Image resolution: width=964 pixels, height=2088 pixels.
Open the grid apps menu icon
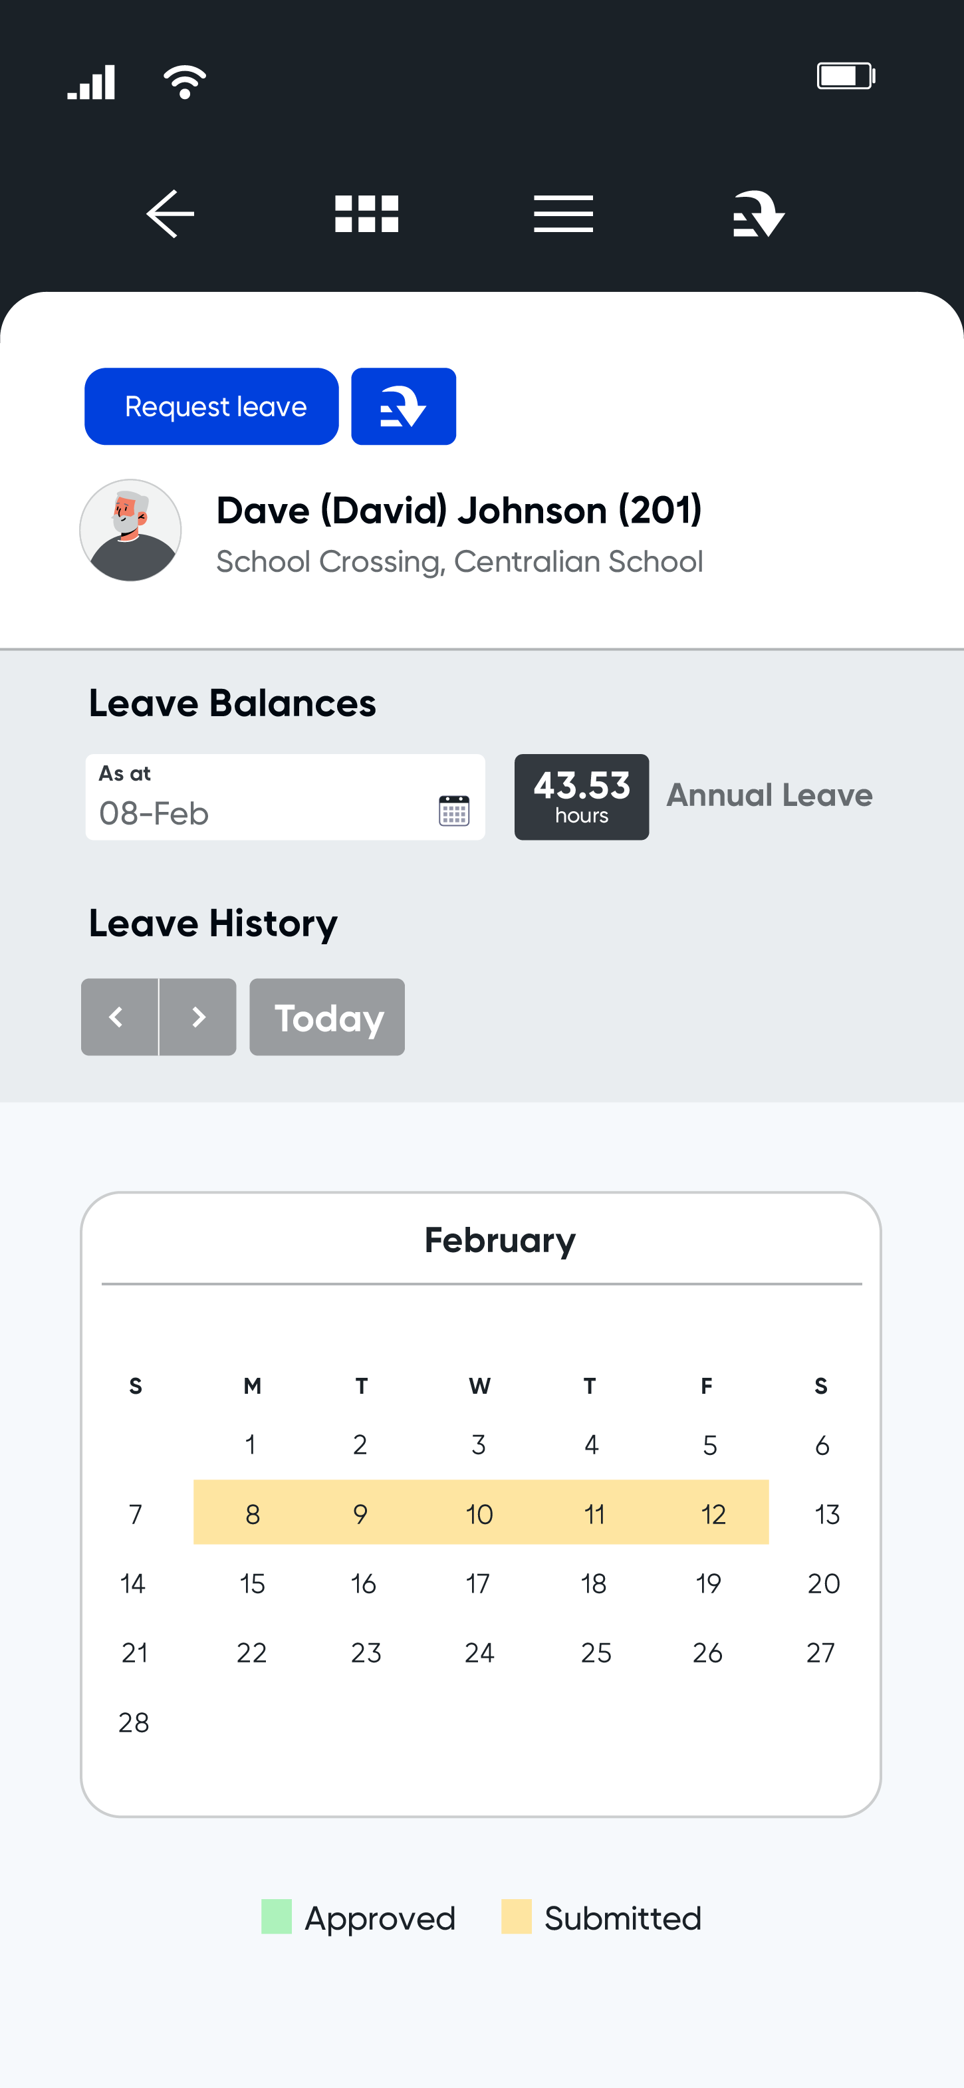tap(367, 214)
